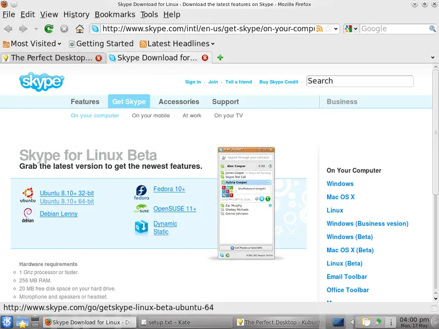This screenshot has width=439, height=329.
Task: Reload the page with the green refresh icon
Action: tap(49, 29)
